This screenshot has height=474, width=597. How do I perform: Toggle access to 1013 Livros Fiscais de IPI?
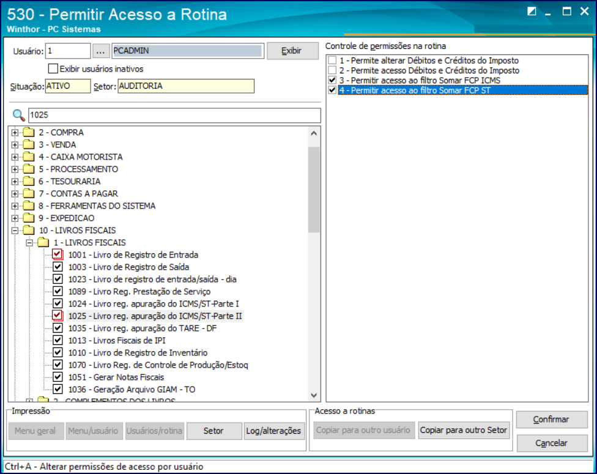[x=57, y=340]
